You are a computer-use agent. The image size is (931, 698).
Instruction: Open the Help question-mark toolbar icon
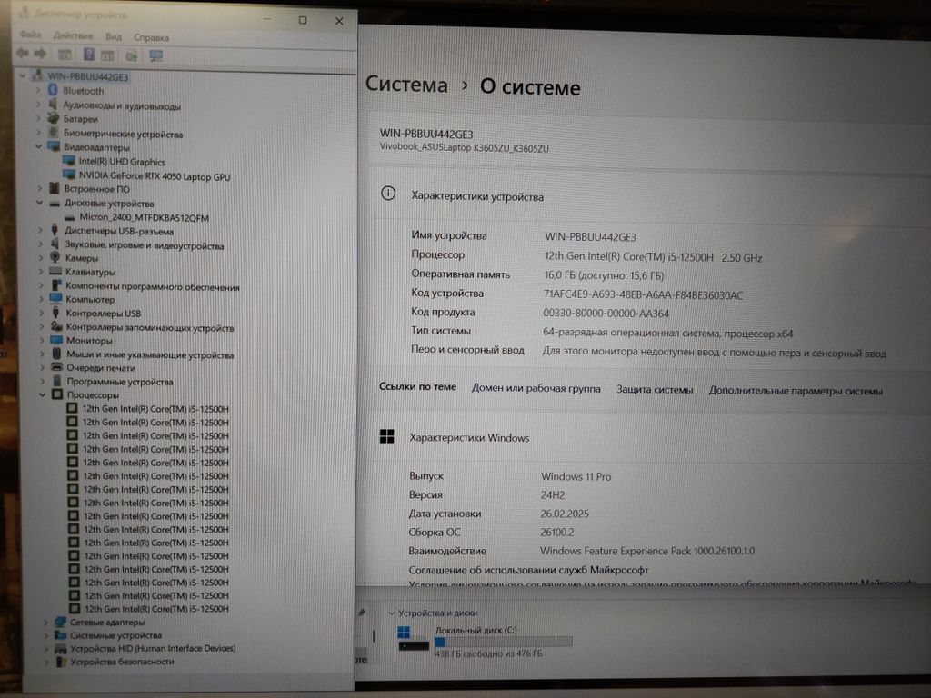[x=88, y=55]
